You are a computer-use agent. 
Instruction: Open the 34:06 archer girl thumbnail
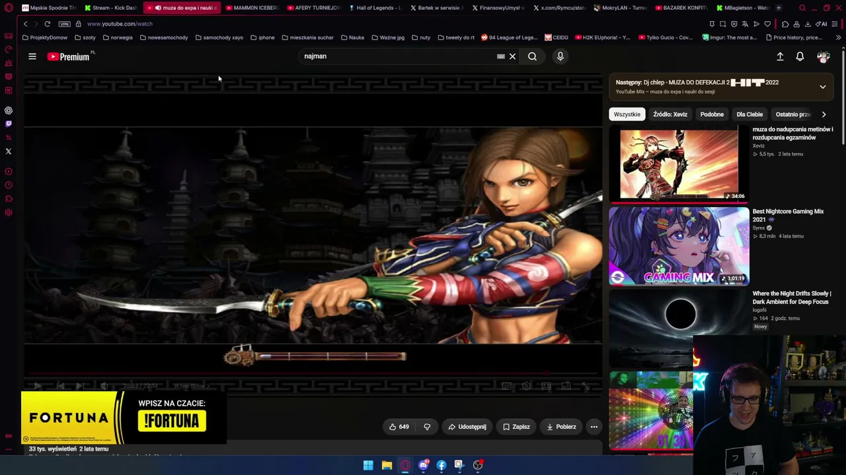(x=679, y=164)
